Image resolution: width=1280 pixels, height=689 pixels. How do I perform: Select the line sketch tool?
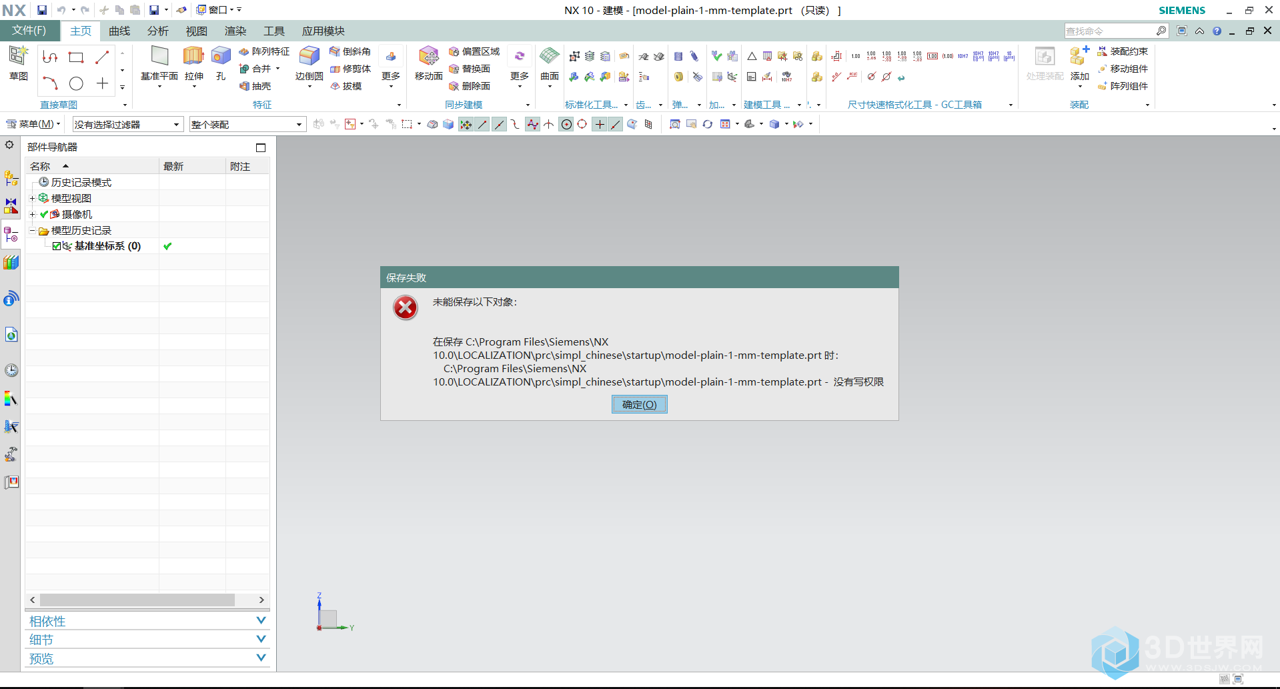(x=102, y=57)
